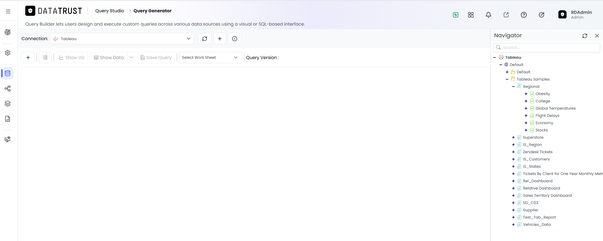Click the connection info icon

234,39
